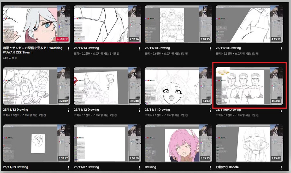
Task: Open the 54:13 video thumbnail
Action: (178, 86)
